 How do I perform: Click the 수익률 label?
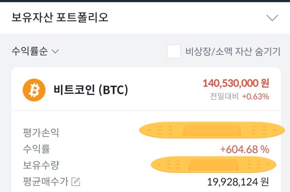click(36, 149)
